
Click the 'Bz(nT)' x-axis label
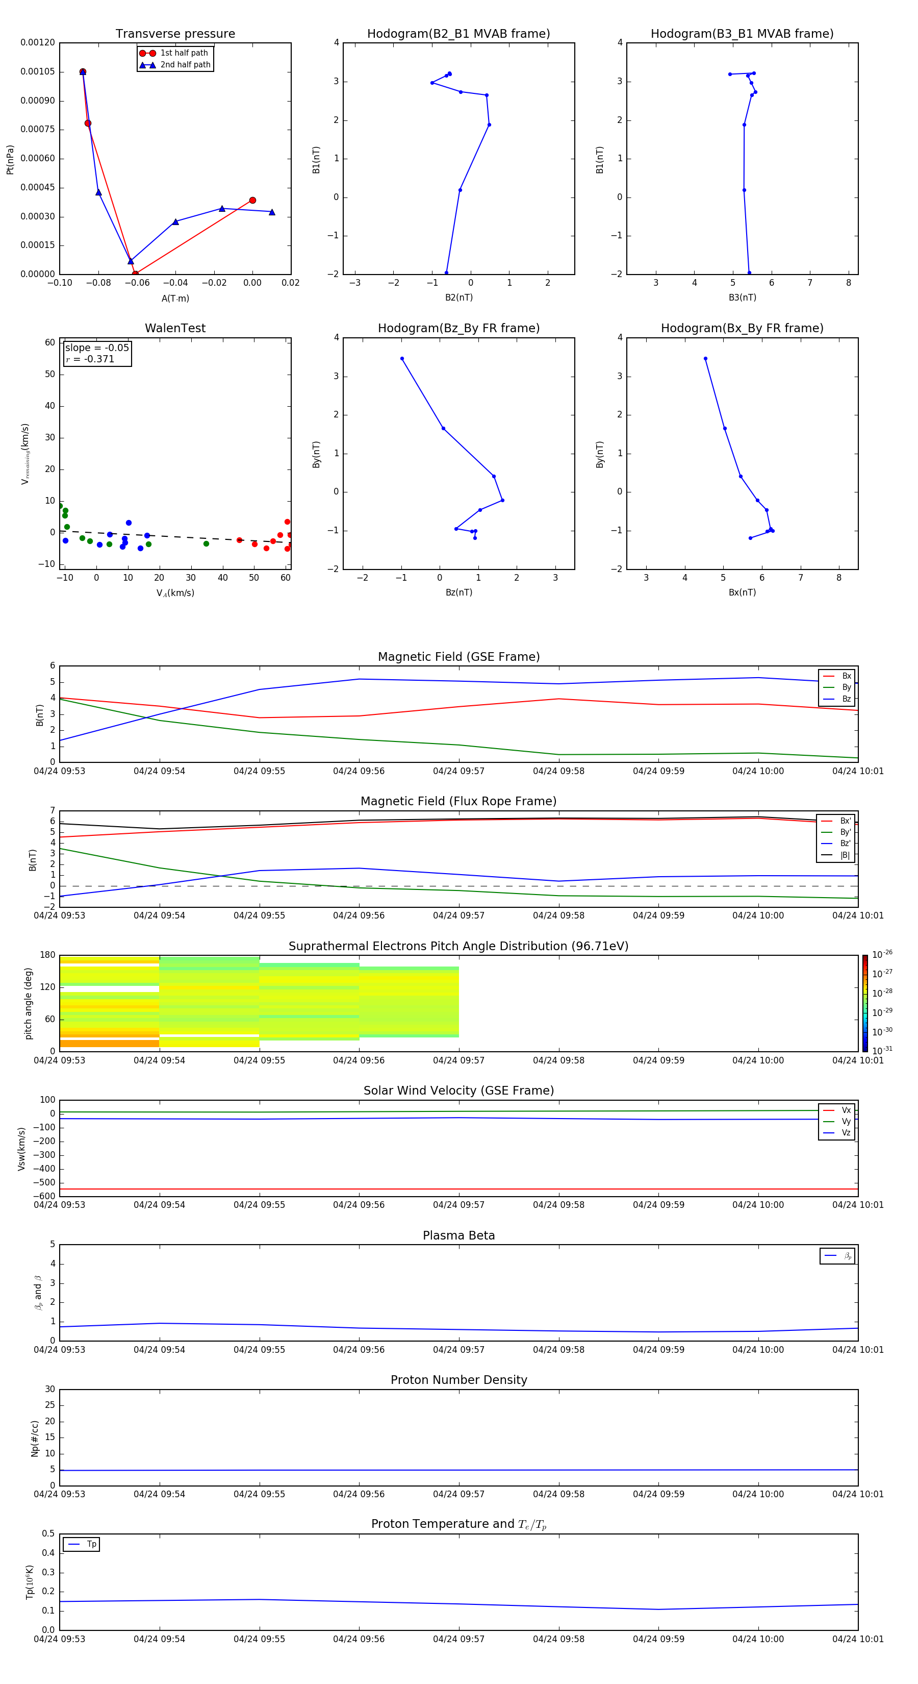[458, 592]
